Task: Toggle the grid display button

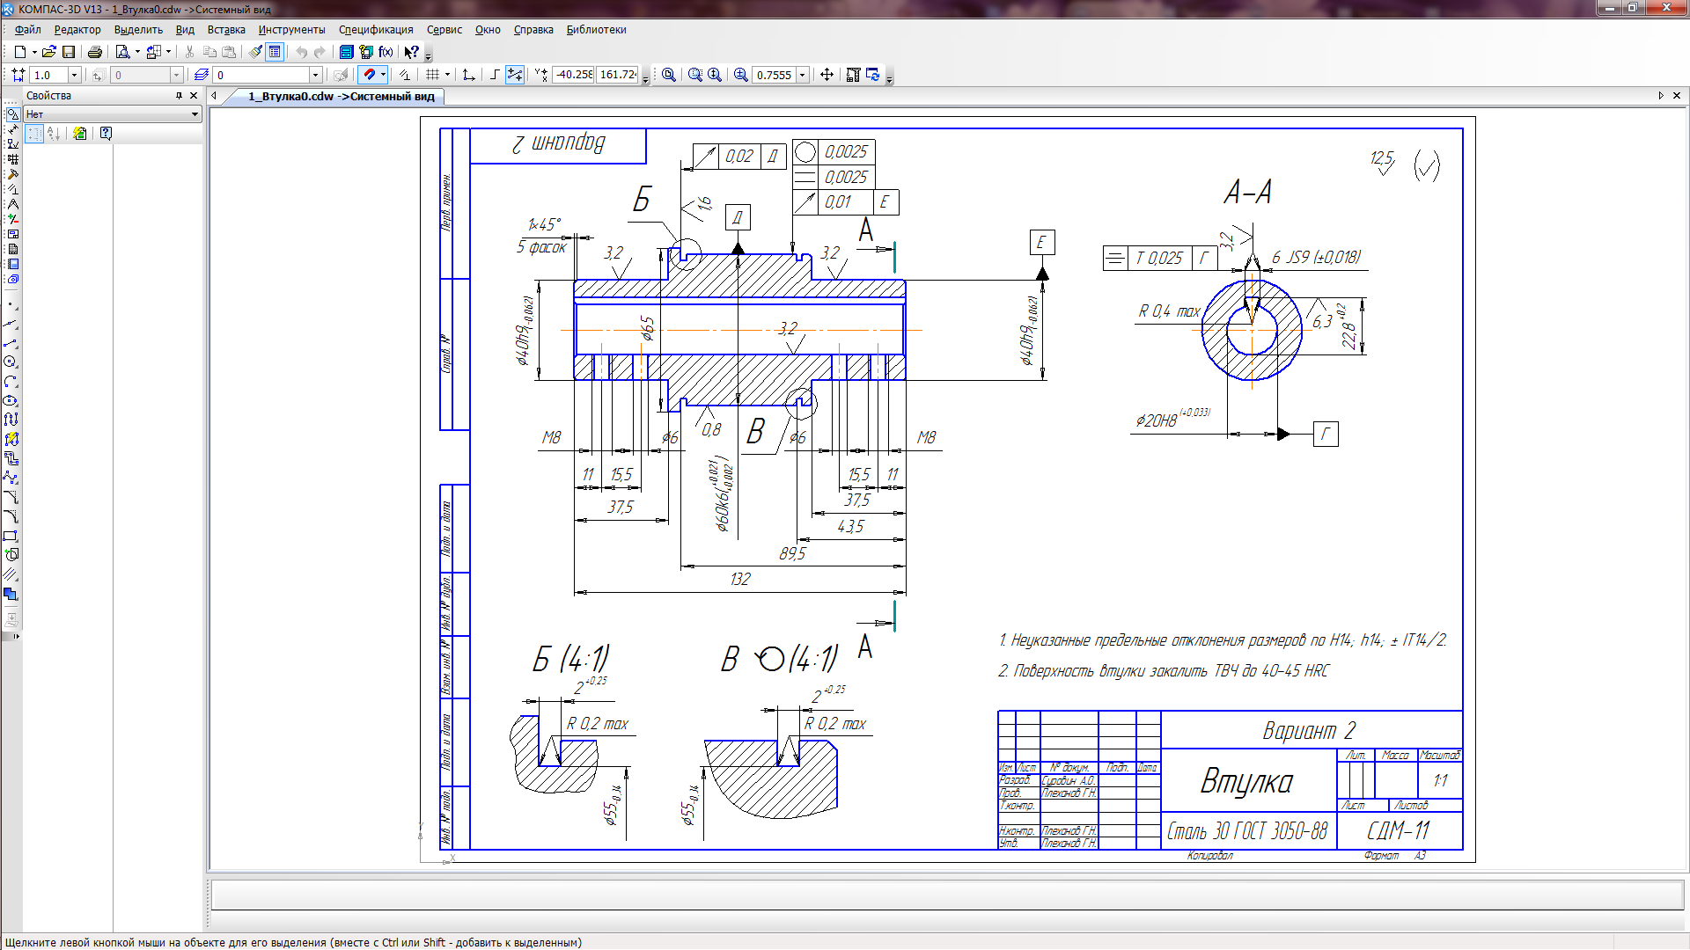Action: 432,75
